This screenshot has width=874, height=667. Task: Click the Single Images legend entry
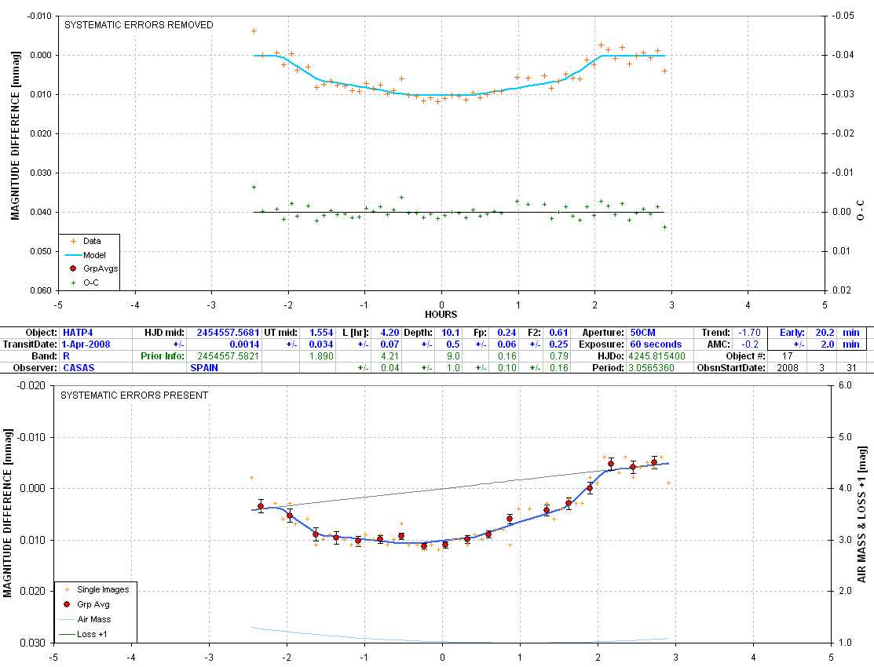(x=97, y=589)
